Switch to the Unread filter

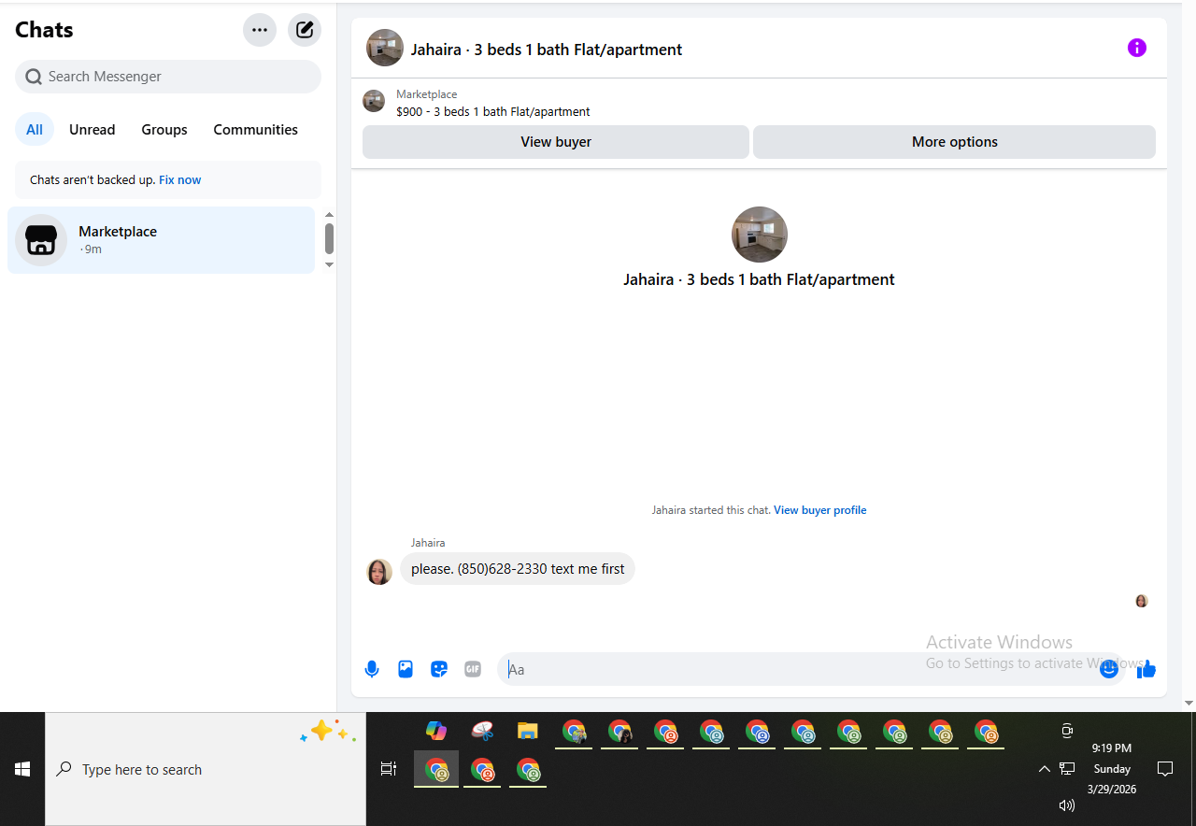(x=93, y=130)
